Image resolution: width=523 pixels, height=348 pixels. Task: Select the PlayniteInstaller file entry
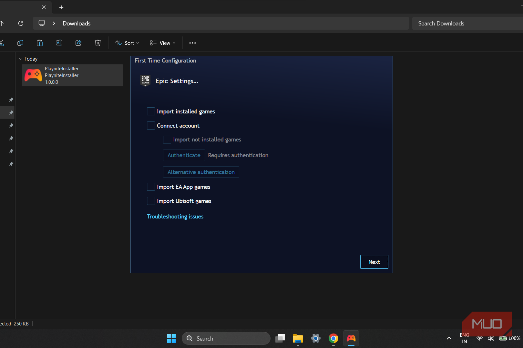click(72, 75)
